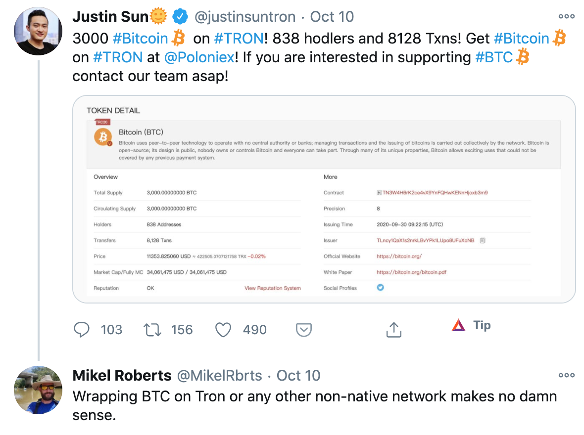
Task: Retweet Justin Sun's post
Action: tap(152, 330)
